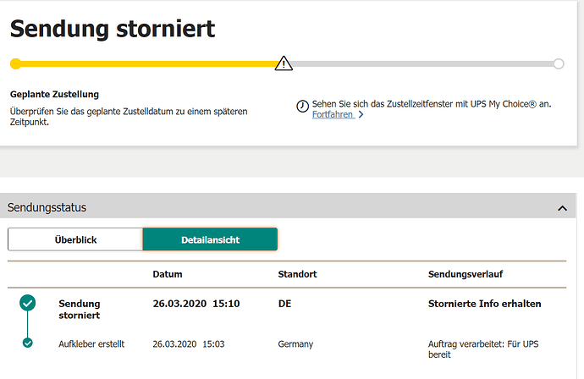Image resolution: width=584 pixels, height=379 pixels.
Task: Select the Detailansicht tab
Action: point(210,239)
